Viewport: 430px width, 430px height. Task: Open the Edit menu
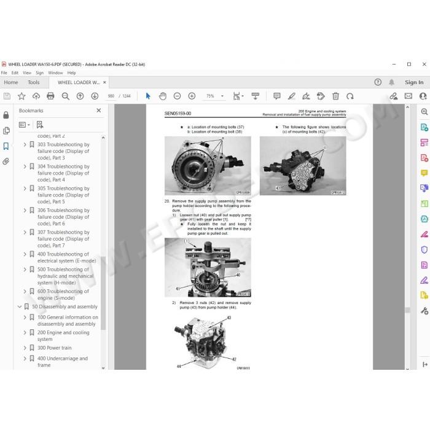pyautogui.click(x=15, y=72)
